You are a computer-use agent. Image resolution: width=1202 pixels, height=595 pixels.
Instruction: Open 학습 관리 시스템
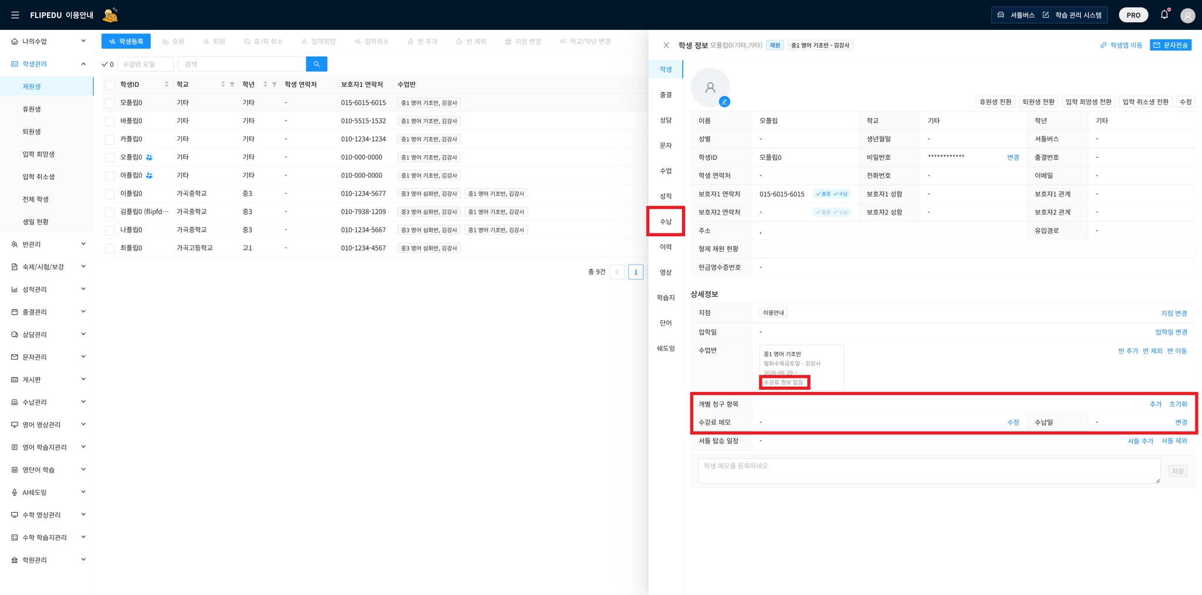1072,15
